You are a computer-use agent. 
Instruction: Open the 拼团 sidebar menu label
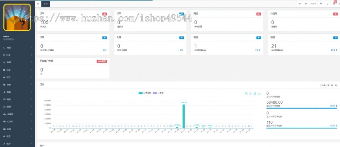point(9,62)
